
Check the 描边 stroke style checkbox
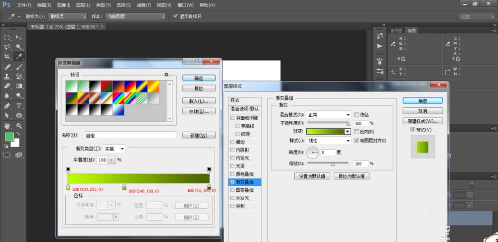point(233,142)
